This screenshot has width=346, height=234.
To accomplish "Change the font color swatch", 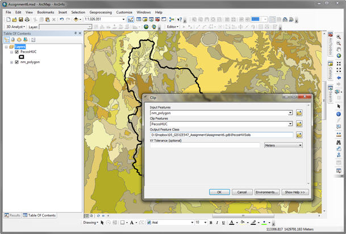I will point(231,223).
